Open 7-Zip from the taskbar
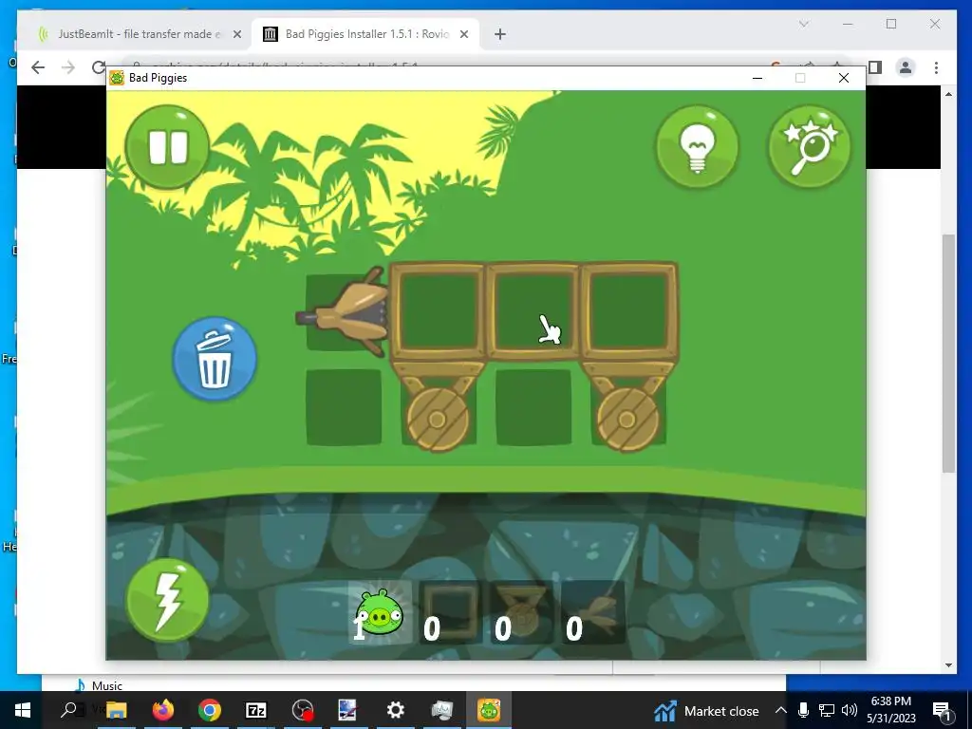The height and width of the screenshot is (729, 972). (x=256, y=710)
